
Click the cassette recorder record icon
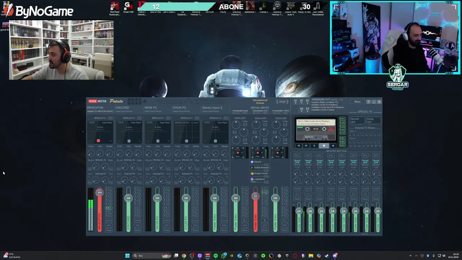click(333, 146)
